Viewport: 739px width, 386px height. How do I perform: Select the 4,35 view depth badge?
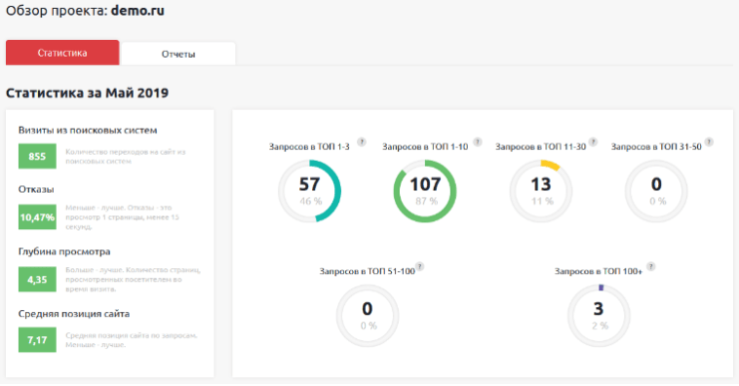37,279
